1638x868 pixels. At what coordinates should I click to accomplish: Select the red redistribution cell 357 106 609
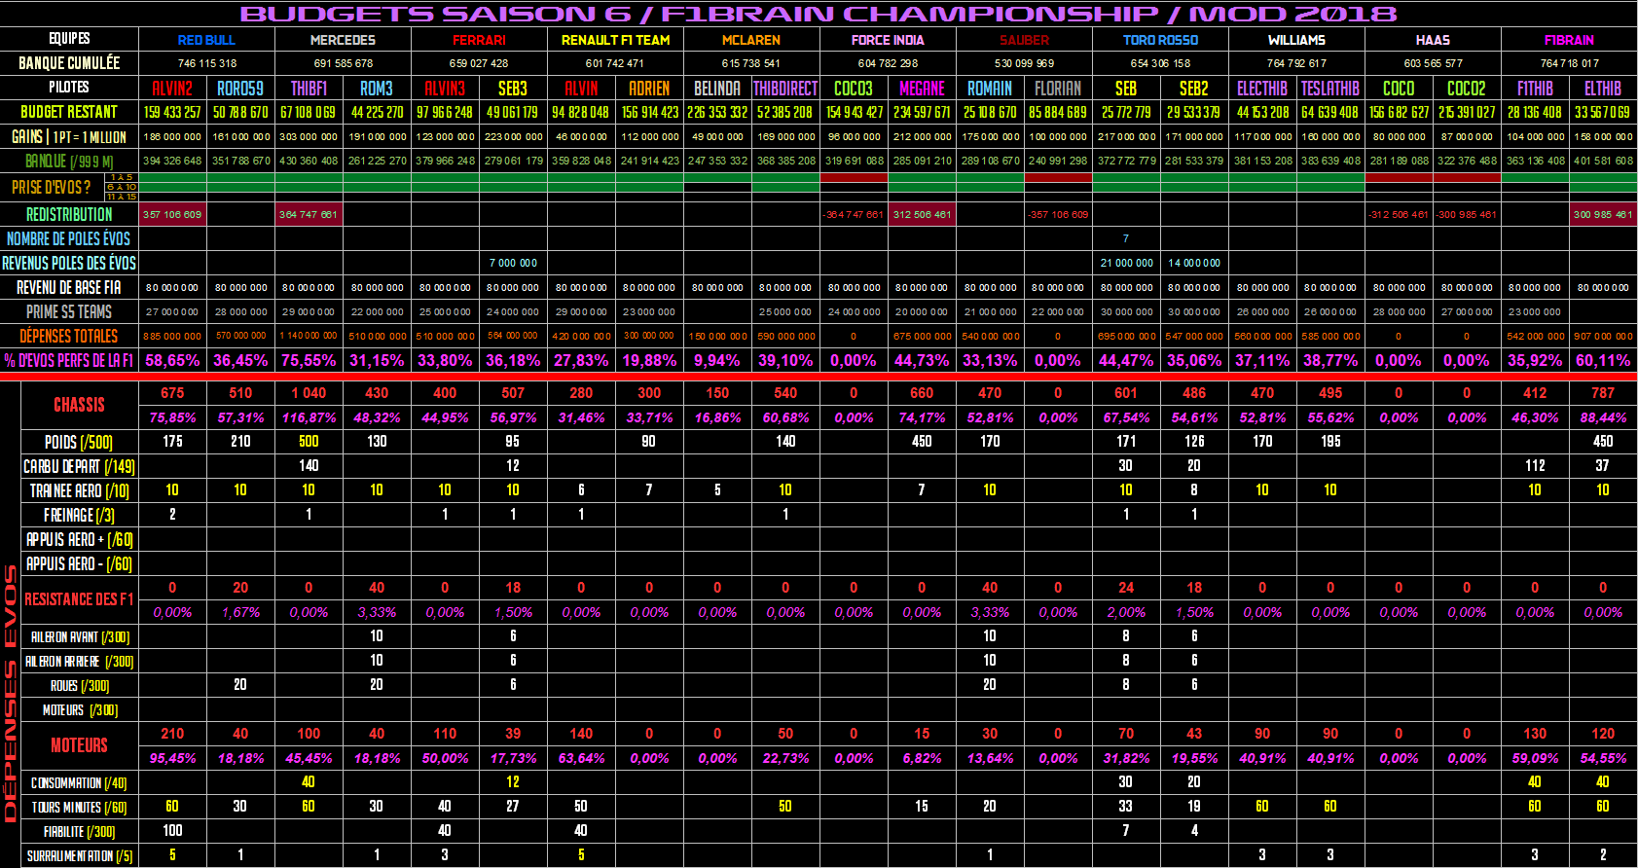pyautogui.click(x=172, y=214)
